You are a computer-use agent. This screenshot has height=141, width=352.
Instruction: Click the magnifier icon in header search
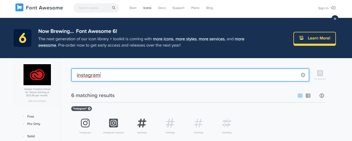114,8
